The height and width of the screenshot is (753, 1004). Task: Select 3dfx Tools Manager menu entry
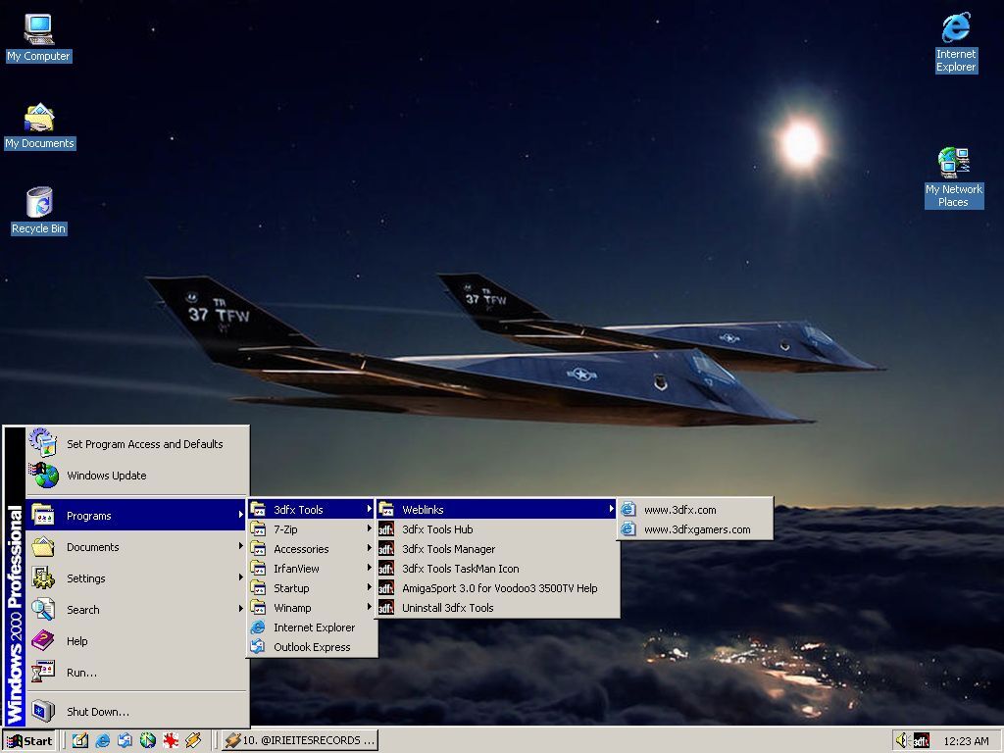[x=448, y=549]
